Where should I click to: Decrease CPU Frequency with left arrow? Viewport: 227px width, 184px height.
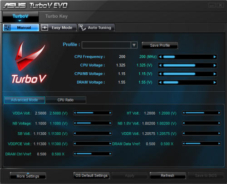(x=160, y=57)
